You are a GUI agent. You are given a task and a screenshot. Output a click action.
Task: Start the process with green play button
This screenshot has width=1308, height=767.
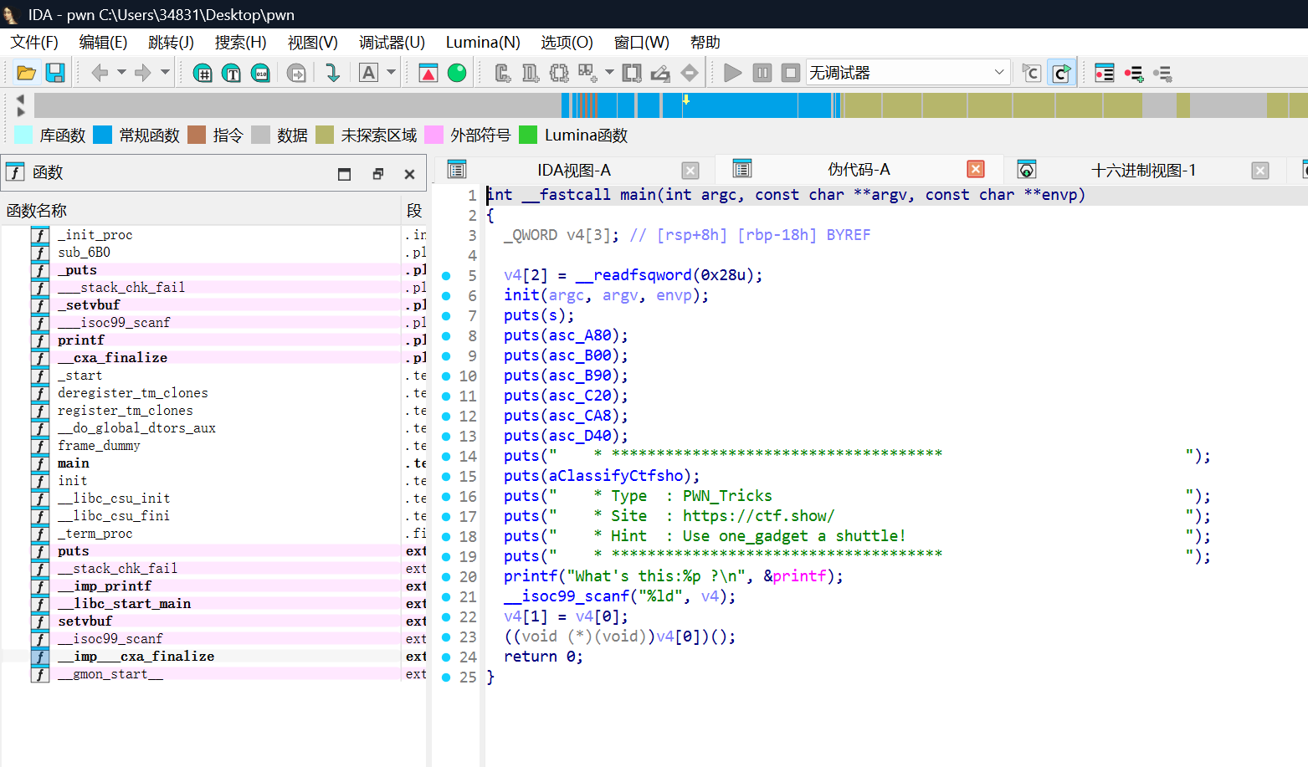click(x=732, y=73)
